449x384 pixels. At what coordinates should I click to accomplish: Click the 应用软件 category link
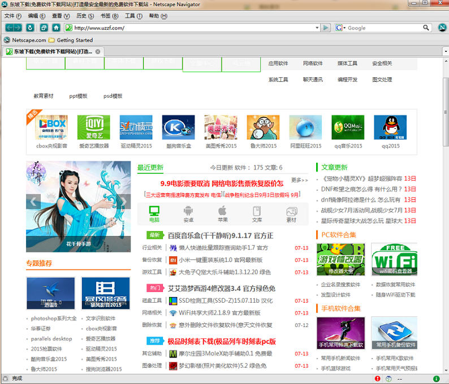pos(278,63)
